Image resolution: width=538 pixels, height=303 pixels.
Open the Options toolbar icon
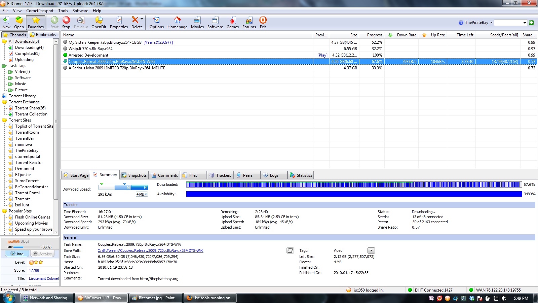click(x=156, y=23)
